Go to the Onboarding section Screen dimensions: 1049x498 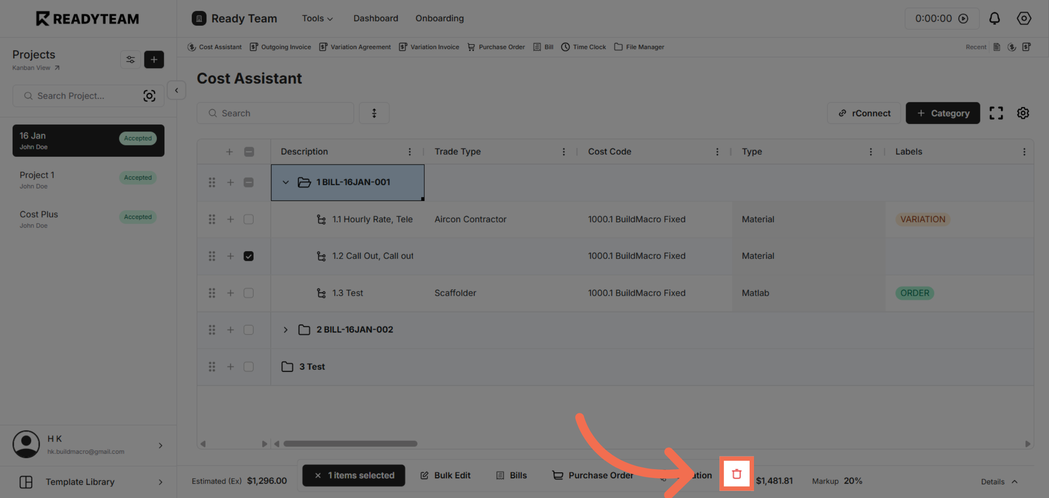(439, 18)
